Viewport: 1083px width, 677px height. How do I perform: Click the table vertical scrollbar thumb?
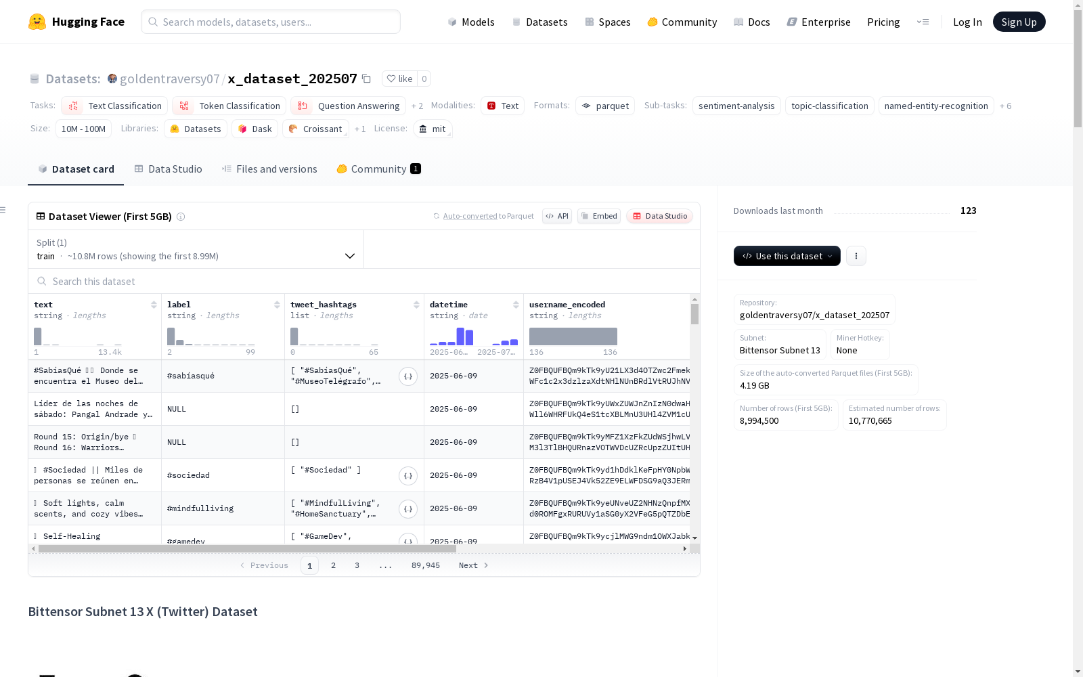point(694,314)
